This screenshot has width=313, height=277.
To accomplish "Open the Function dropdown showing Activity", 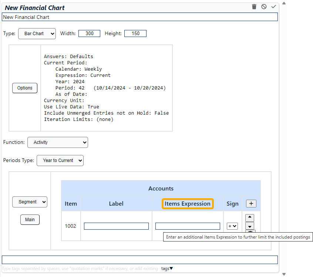I will 58,142.
